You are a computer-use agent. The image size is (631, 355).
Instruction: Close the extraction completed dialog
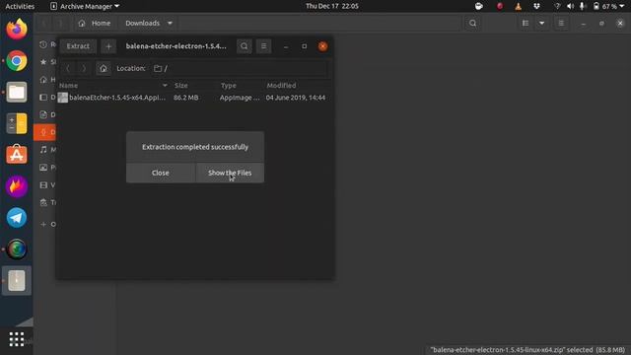[161, 173]
